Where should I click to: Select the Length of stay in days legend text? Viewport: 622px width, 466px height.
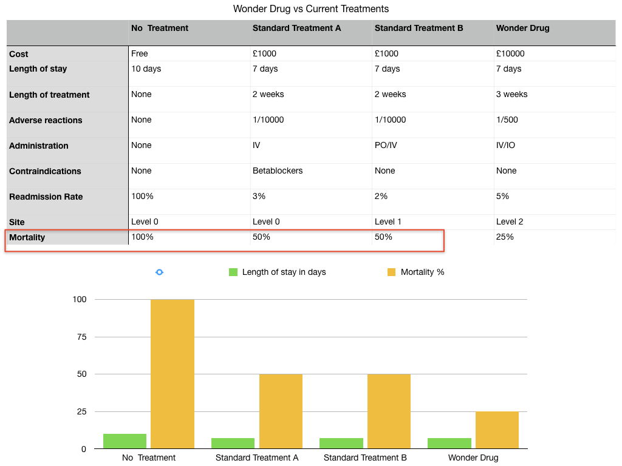[284, 272]
